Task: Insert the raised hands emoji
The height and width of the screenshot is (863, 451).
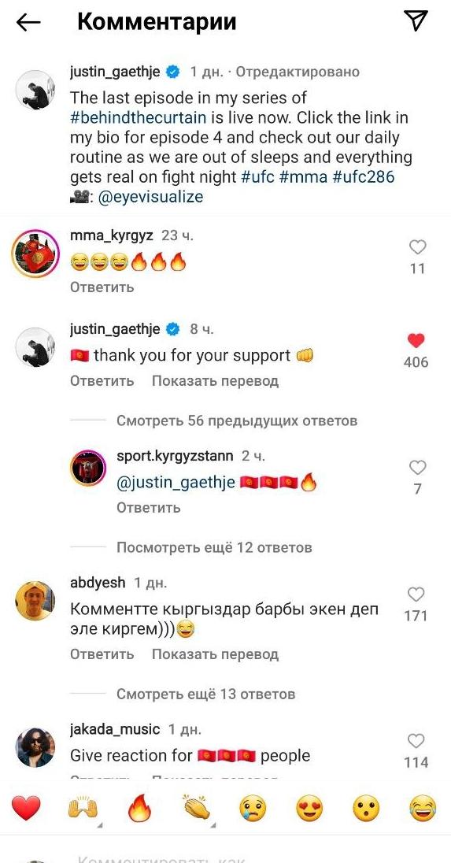Action: click(81, 809)
